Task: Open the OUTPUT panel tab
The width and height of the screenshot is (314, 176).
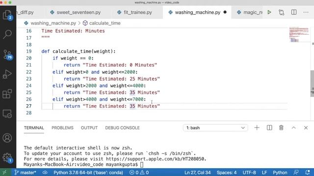Action: point(89,128)
